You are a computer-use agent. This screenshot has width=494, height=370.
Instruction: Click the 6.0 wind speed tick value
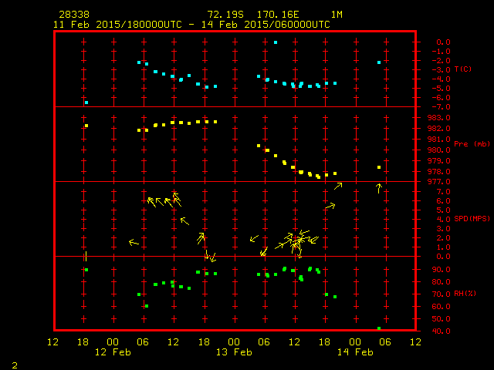pos(443,200)
